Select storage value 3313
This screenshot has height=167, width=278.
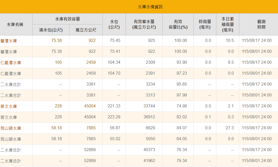point(151,95)
